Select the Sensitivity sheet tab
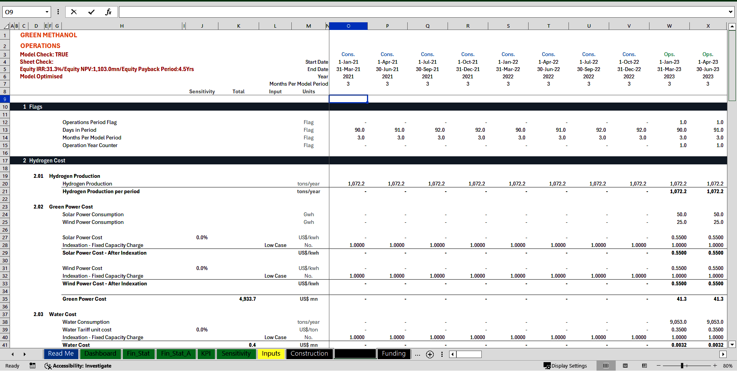The height and width of the screenshot is (371, 737). (236, 354)
